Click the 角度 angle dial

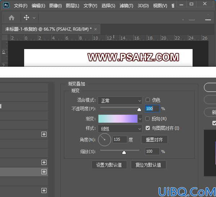point(105,140)
